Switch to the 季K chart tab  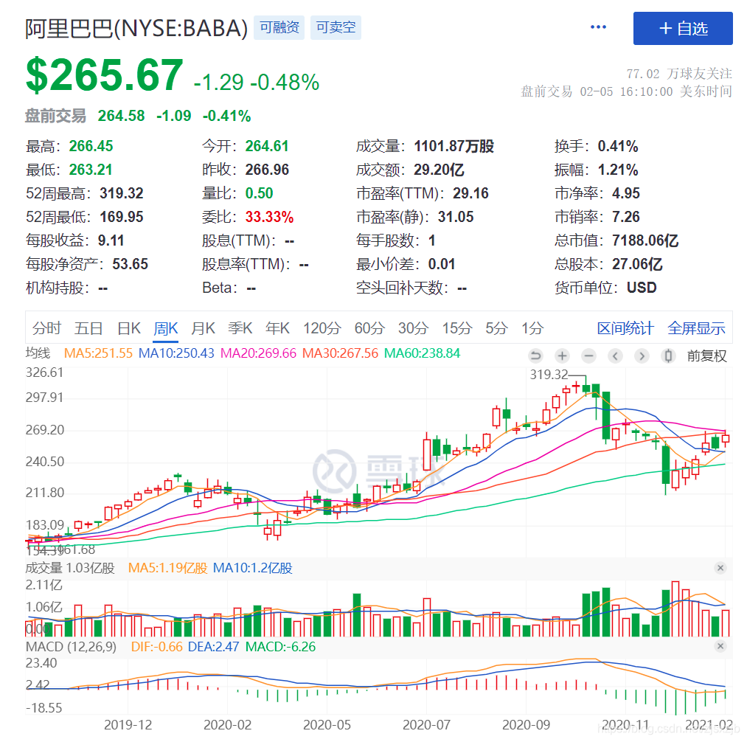[x=240, y=328]
